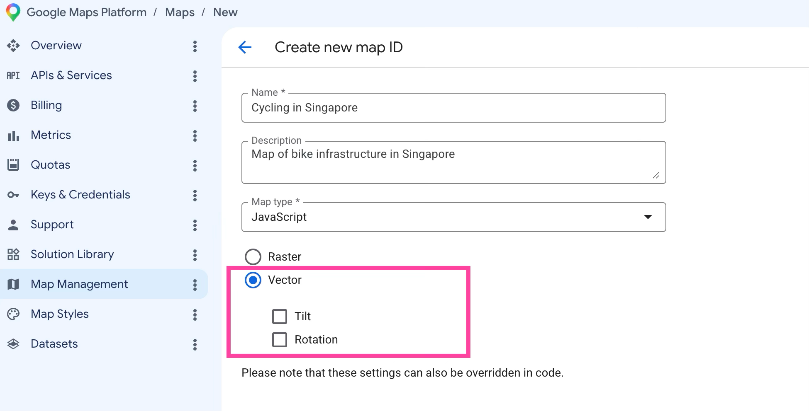The width and height of the screenshot is (809, 411).
Task: Click the Keys & Credentials key icon
Action: (x=13, y=195)
